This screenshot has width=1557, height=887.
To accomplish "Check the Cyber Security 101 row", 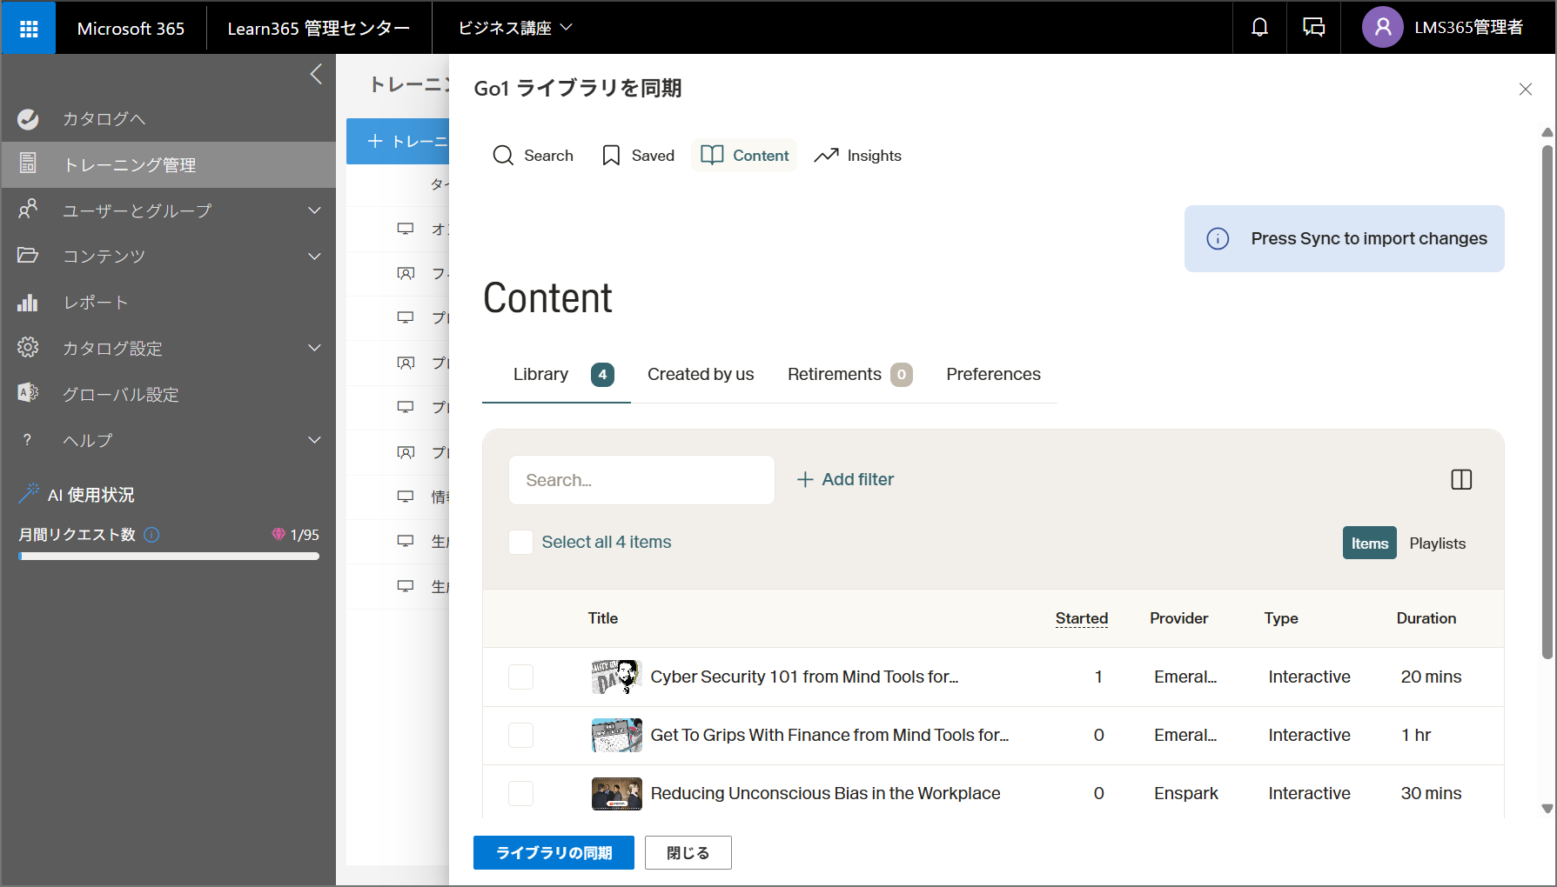I will tap(520, 677).
